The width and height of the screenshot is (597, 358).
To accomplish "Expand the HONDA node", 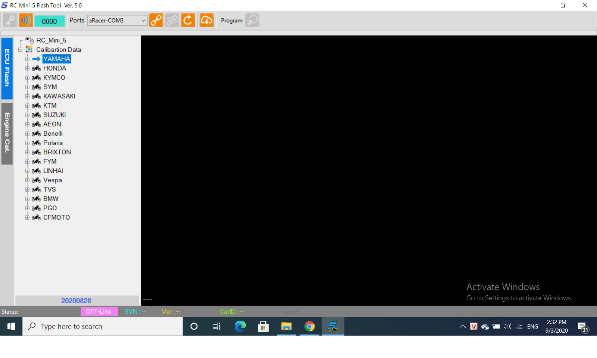I will [27, 68].
